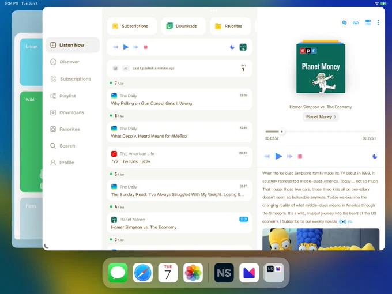This screenshot has height=294, width=392.
Task: Click the broadcast icon in the description
Action: coord(343,221)
